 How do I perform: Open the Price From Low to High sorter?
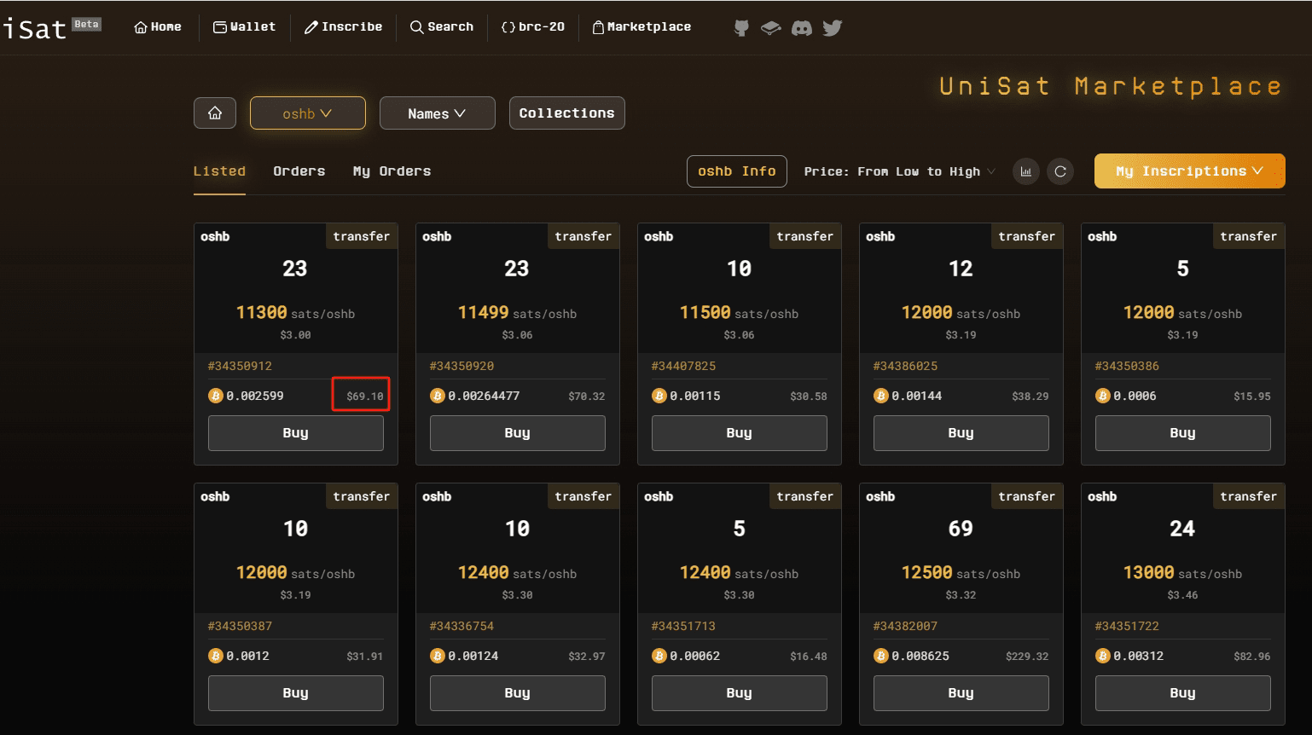click(897, 171)
